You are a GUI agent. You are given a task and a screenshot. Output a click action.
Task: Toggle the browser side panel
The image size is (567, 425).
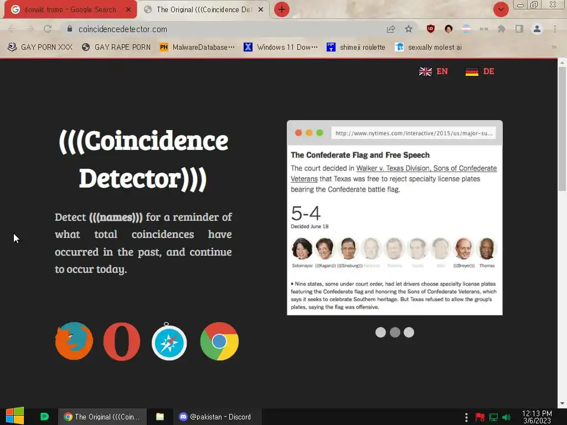pyautogui.click(x=519, y=29)
